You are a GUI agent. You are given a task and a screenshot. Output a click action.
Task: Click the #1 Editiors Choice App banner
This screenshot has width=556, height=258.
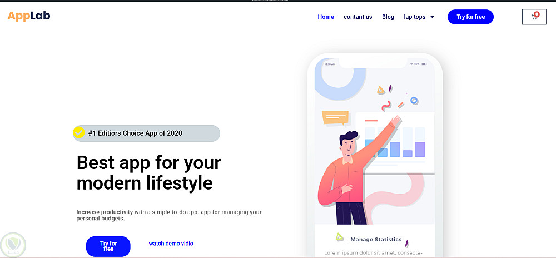146,133
